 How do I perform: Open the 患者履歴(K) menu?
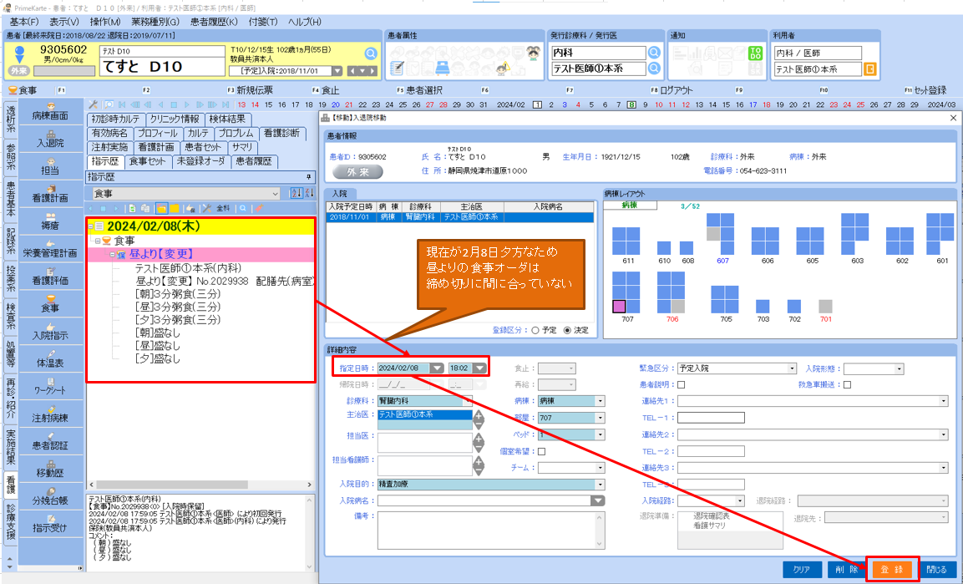click(x=214, y=22)
